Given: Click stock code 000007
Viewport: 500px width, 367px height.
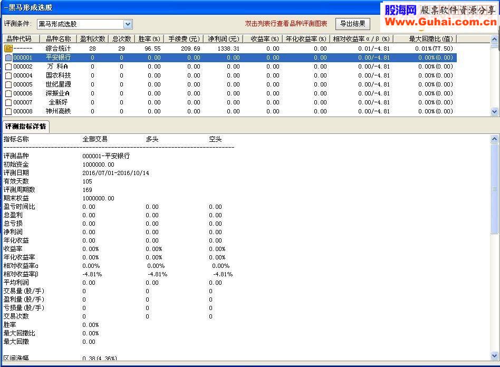Looking at the screenshot, I should (23, 102).
